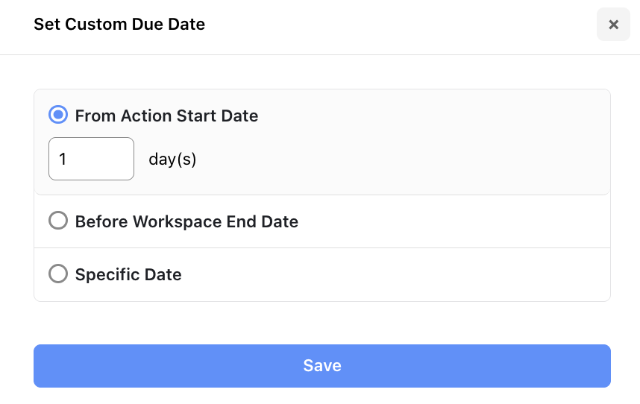The image size is (640, 404).
Task: Click the days number input field
Action: point(91,159)
